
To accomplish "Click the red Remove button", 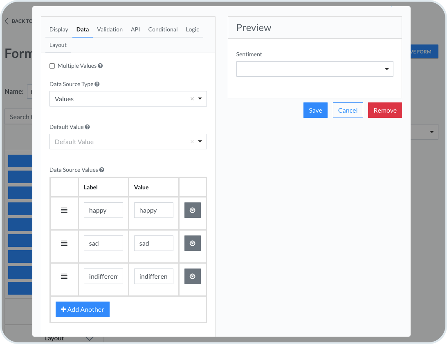I will pos(384,110).
